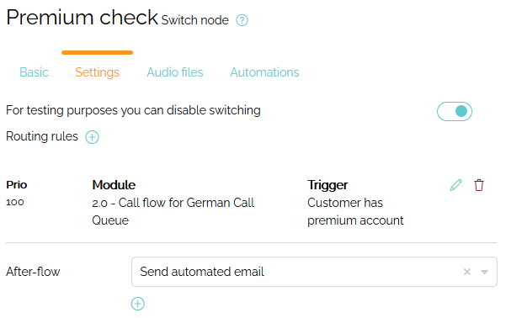The width and height of the screenshot is (511, 318).
Task: Click the Premium check title
Action: coord(83,18)
